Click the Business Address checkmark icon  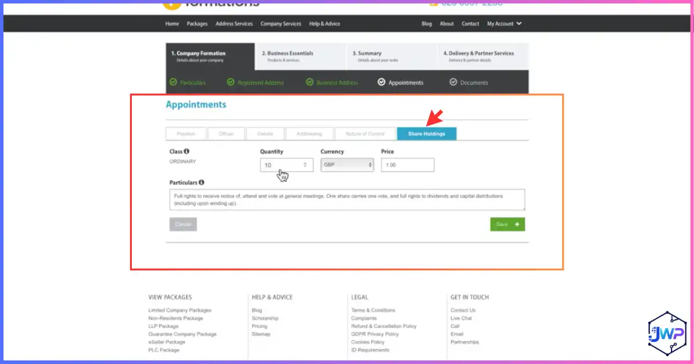click(309, 82)
